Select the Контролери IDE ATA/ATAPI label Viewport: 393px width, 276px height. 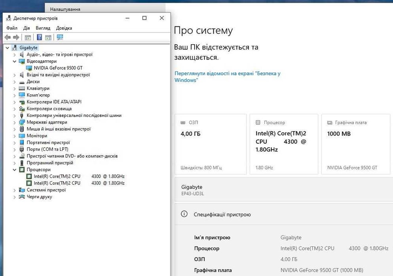[x=54, y=102]
